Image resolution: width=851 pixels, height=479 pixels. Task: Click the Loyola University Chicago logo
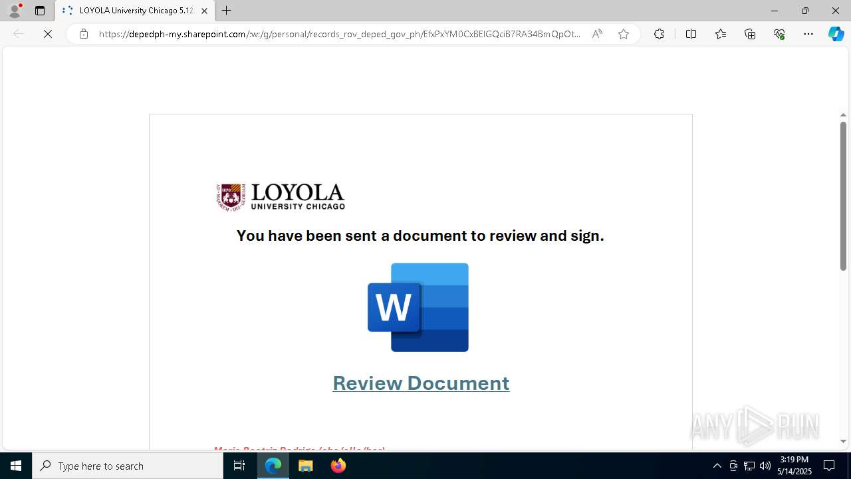tap(281, 197)
